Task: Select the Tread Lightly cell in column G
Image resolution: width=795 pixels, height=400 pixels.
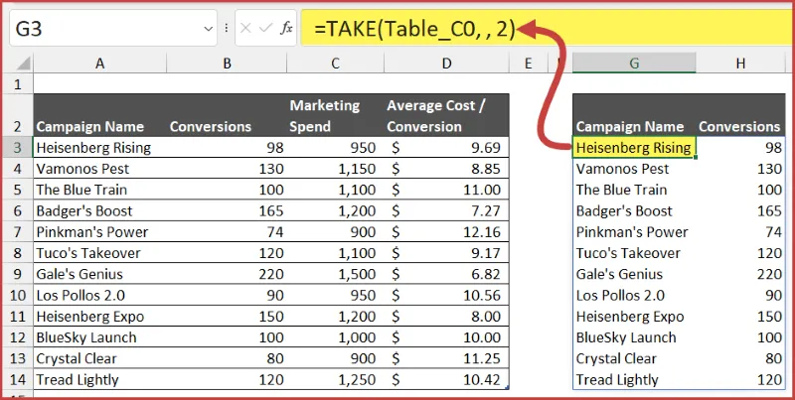Action: (633, 379)
